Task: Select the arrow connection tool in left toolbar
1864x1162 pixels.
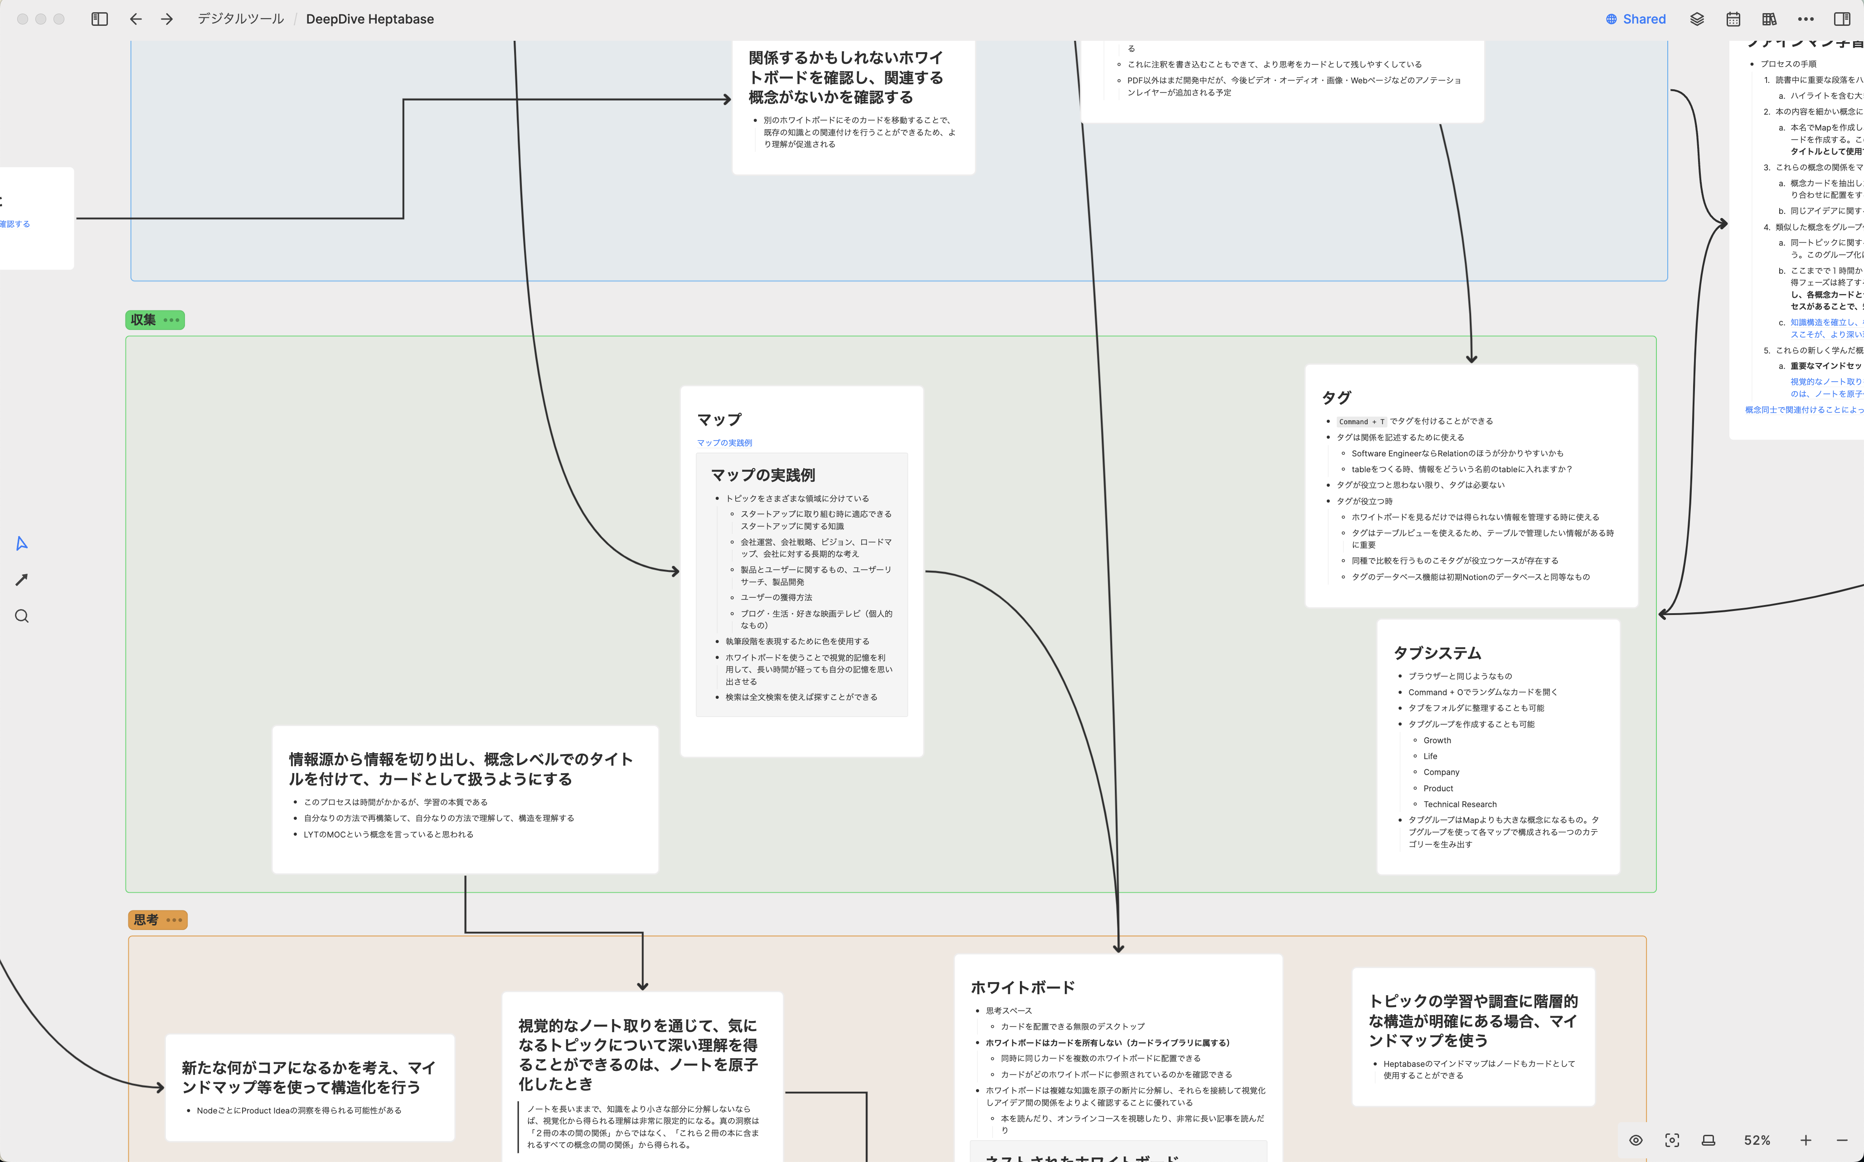Action: pyautogui.click(x=21, y=580)
